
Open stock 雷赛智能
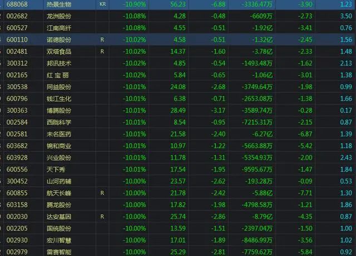(x=59, y=252)
